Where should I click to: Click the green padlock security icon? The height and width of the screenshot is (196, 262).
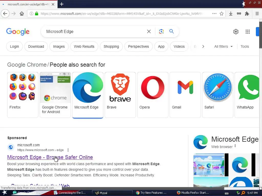point(37,14)
